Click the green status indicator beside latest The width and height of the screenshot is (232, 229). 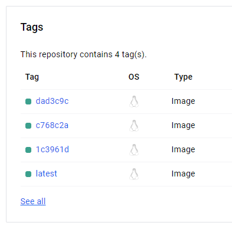tap(28, 174)
